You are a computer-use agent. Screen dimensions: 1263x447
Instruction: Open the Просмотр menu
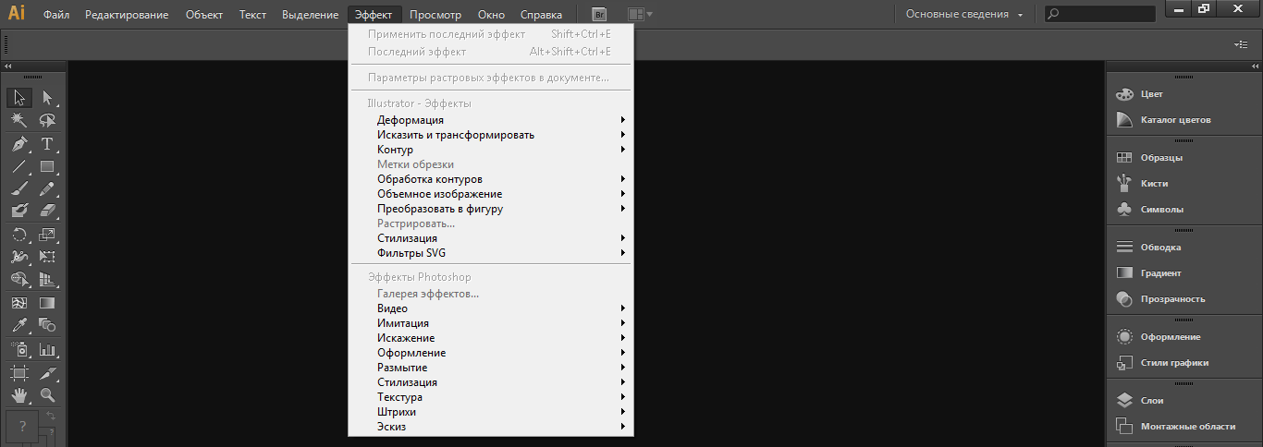click(435, 15)
